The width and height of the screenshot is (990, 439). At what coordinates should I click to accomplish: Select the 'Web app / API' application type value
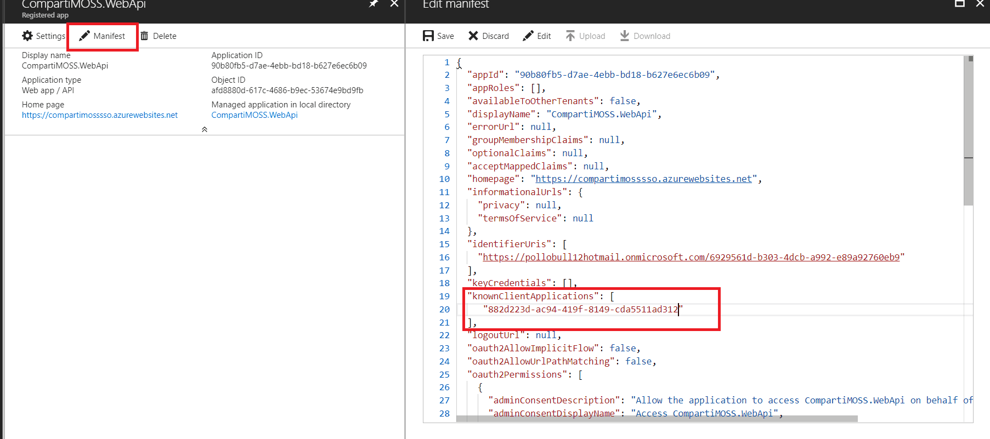(48, 90)
